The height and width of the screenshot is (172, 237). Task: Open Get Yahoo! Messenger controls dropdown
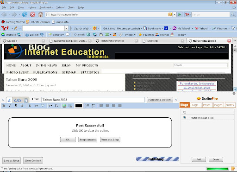[141, 28]
